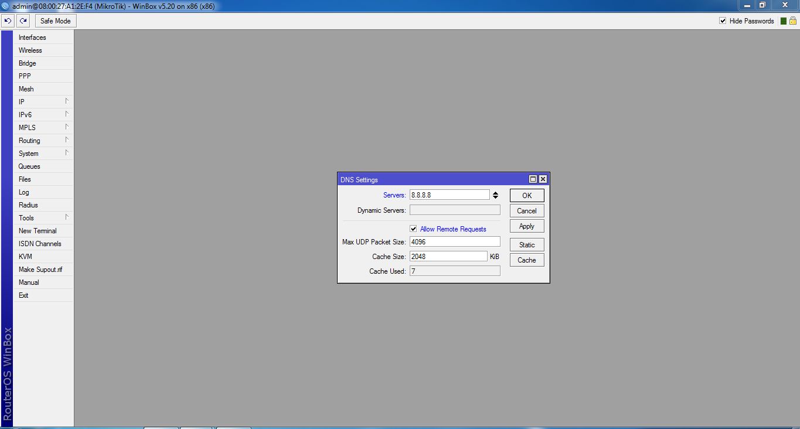Viewport: 800px width, 429px height.
Task: Uncheck Hide Passwords
Action: (723, 21)
